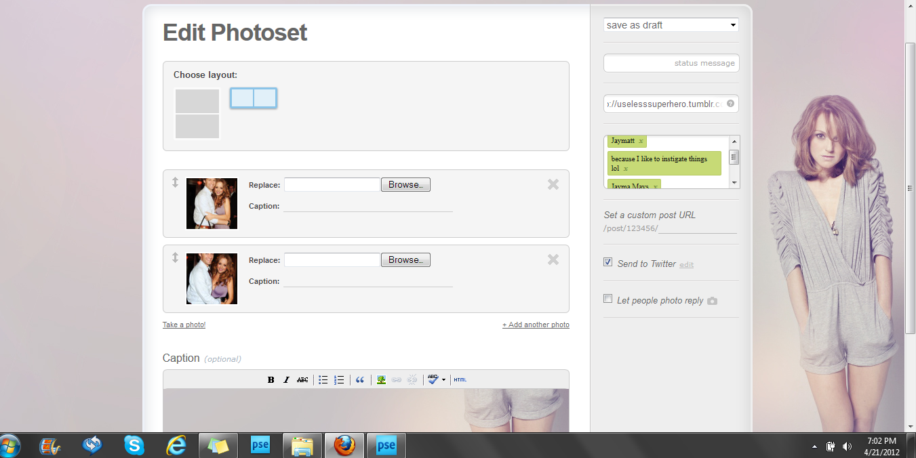Insert a numbered list in caption

pos(339,380)
